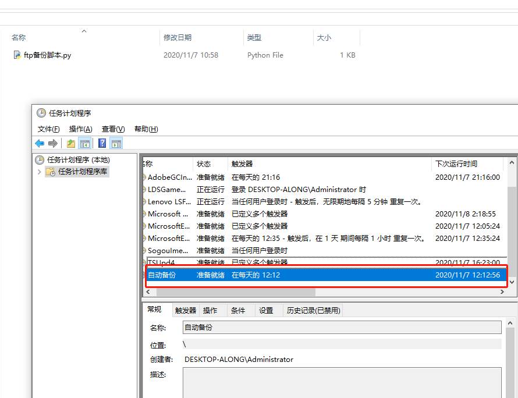Screen dimensions: 518x398
Task: Click the 名称 field containing 自动备份
Action: (342, 328)
